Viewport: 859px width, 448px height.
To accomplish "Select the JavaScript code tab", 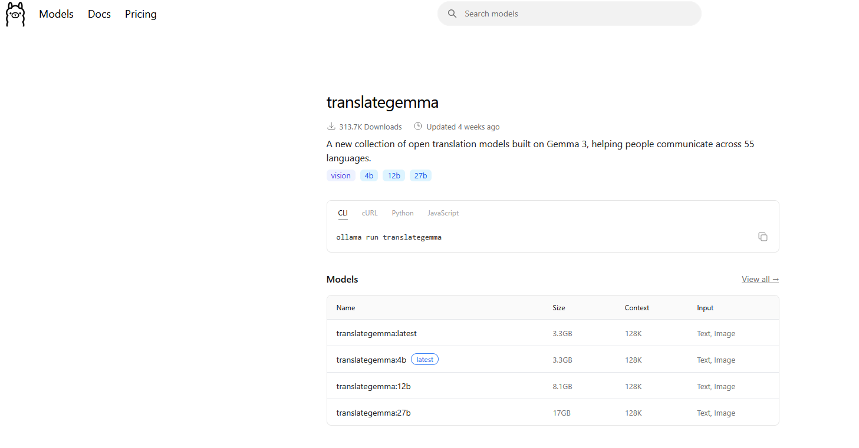I will pos(443,213).
